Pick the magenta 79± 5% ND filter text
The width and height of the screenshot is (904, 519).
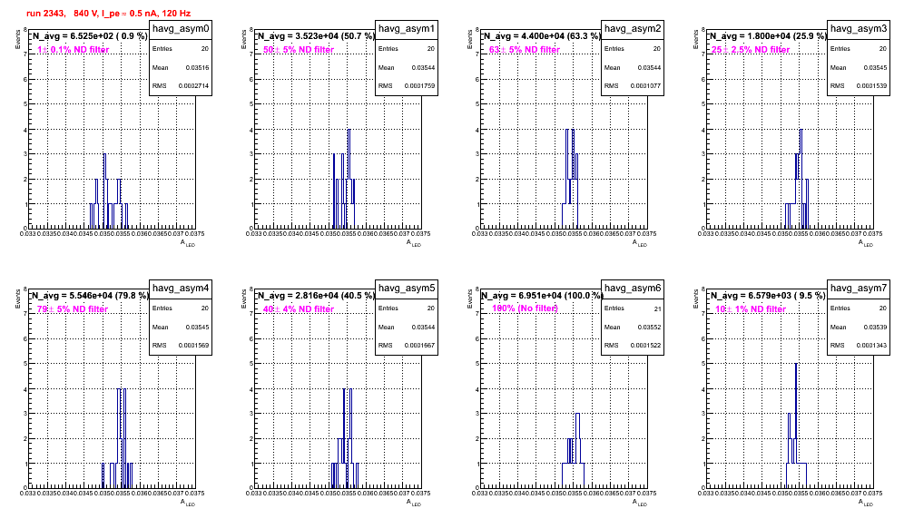point(73,309)
